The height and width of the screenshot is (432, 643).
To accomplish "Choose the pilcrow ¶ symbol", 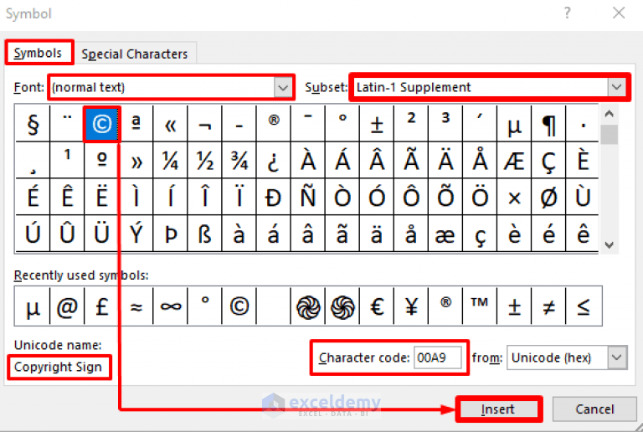I will coord(548,124).
